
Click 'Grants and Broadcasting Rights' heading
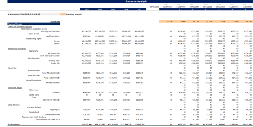tap(20, 26)
